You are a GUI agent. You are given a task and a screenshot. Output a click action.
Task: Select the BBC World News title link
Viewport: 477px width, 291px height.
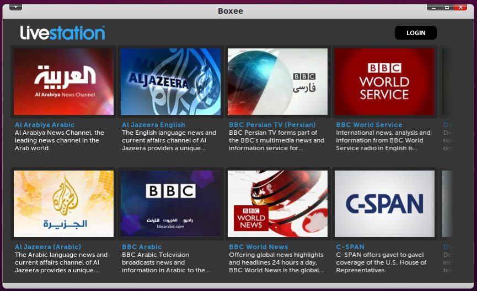[x=258, y=246]
